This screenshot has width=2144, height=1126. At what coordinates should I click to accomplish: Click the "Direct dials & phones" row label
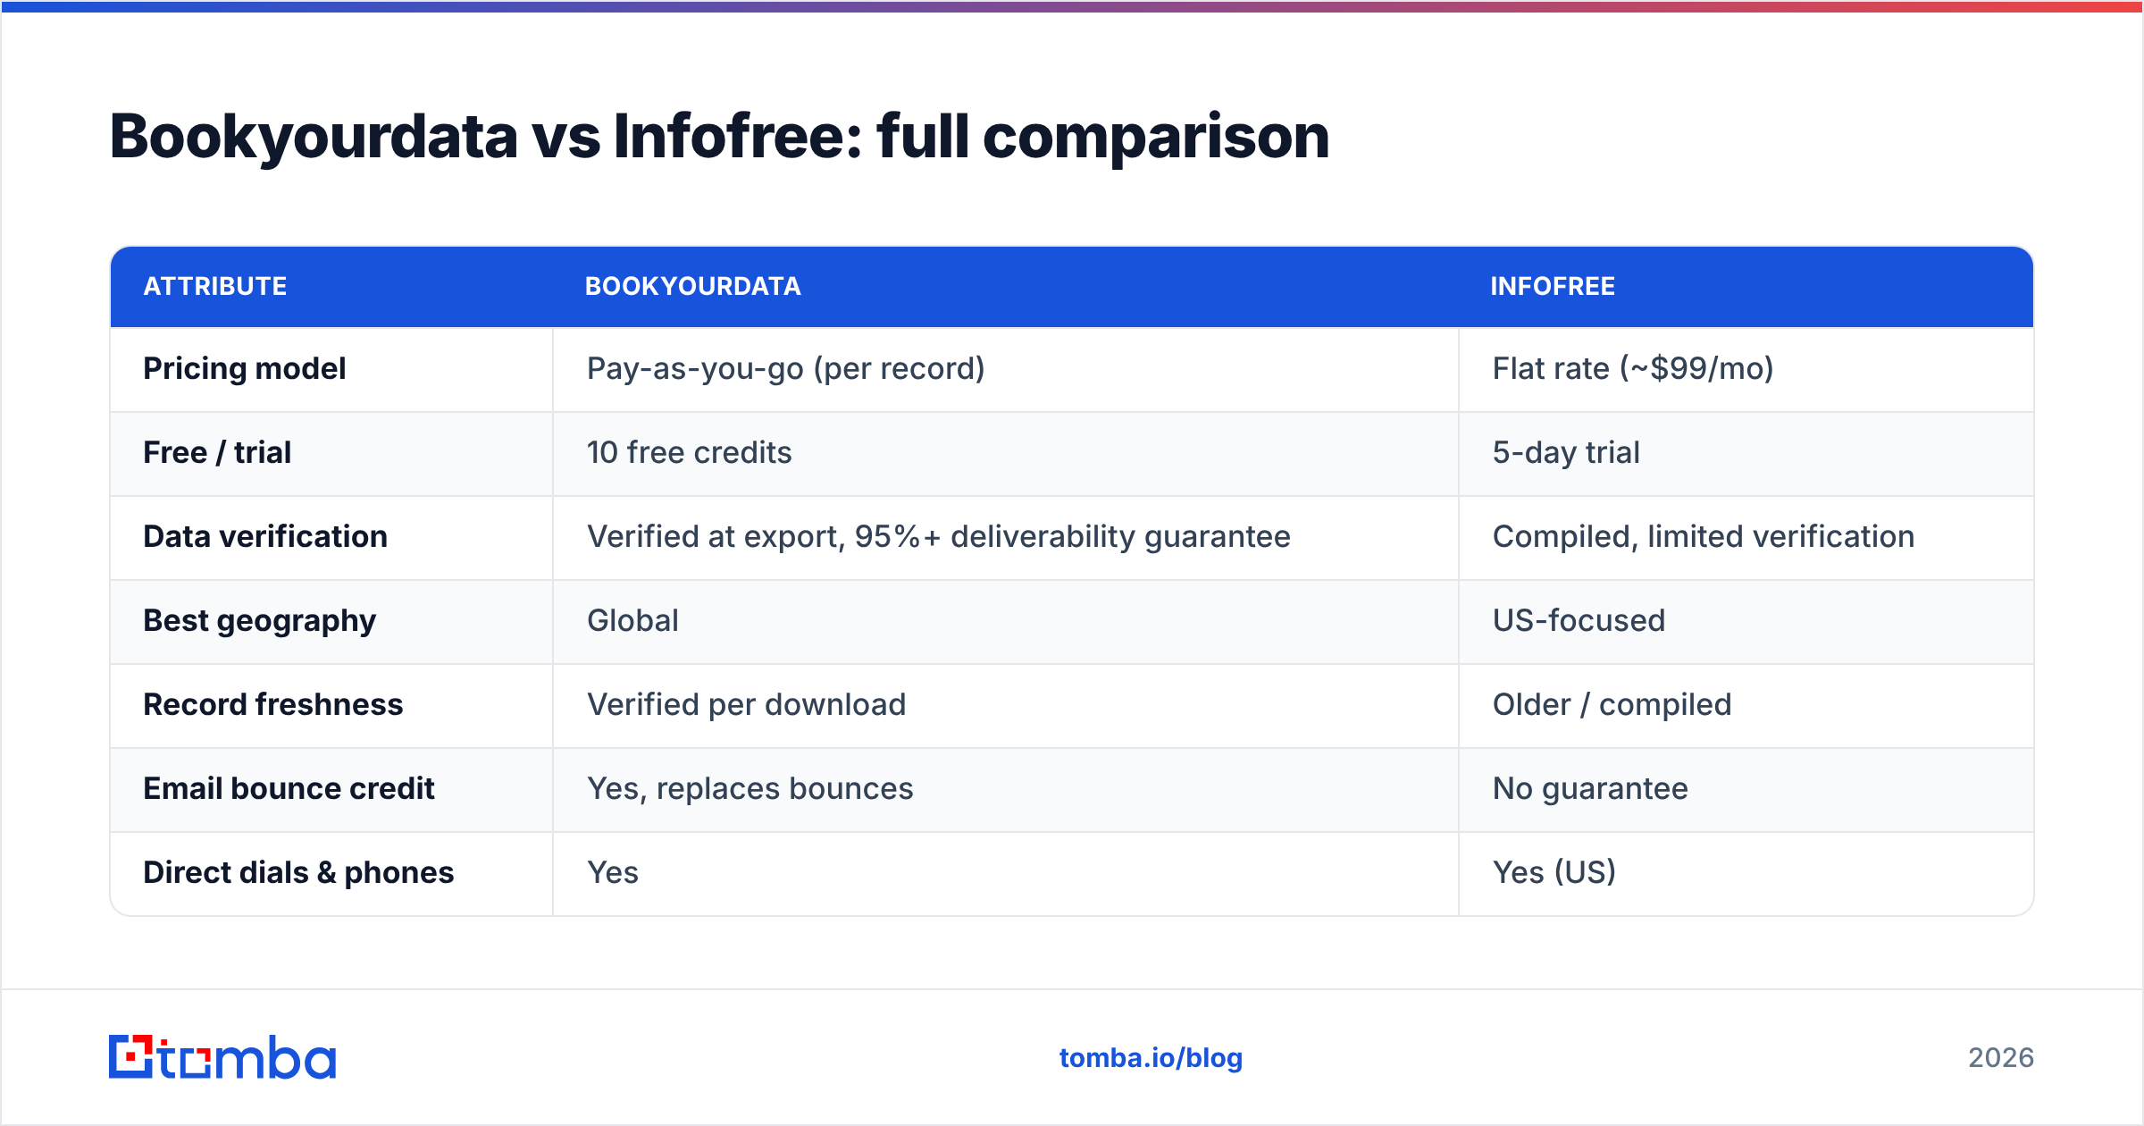298,872
